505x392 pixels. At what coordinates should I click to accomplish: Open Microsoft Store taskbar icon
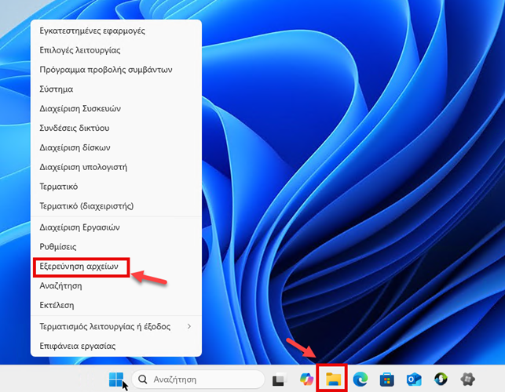tap(387, 379)
